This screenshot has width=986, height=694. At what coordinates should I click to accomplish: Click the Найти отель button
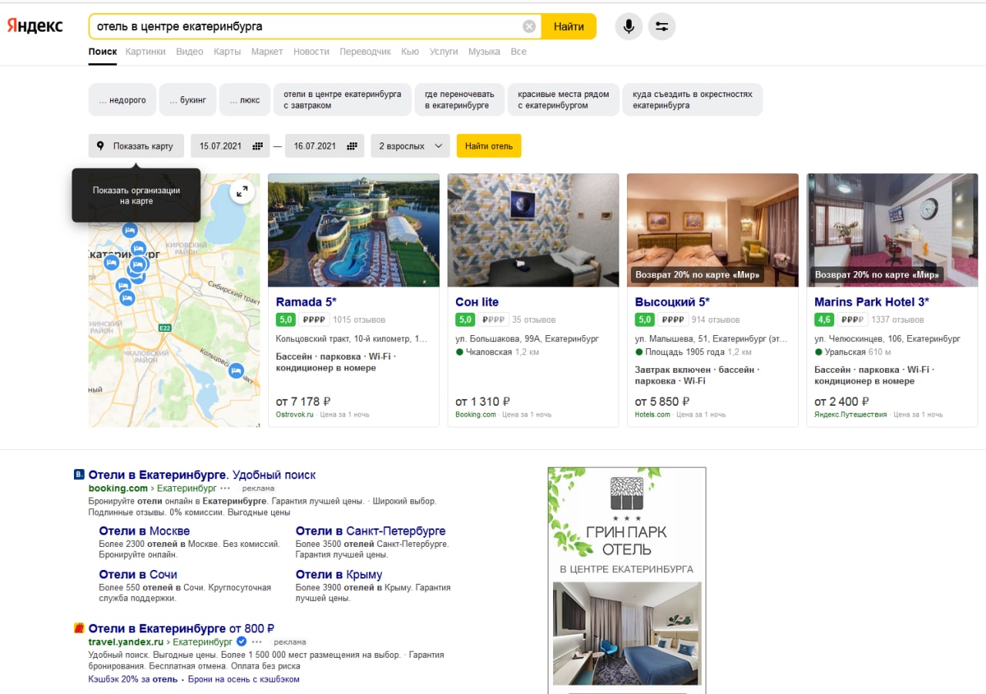489,146
